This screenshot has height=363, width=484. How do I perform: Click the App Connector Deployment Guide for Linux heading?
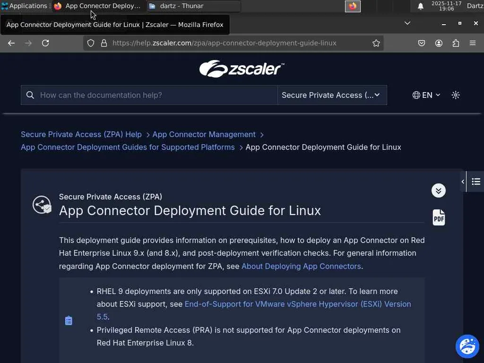pos(190,211)
